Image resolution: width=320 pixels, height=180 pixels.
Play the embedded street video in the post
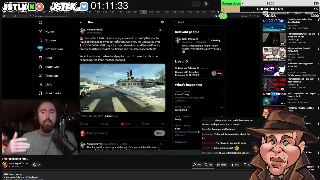pyautogui.click(x=122, y=88)
